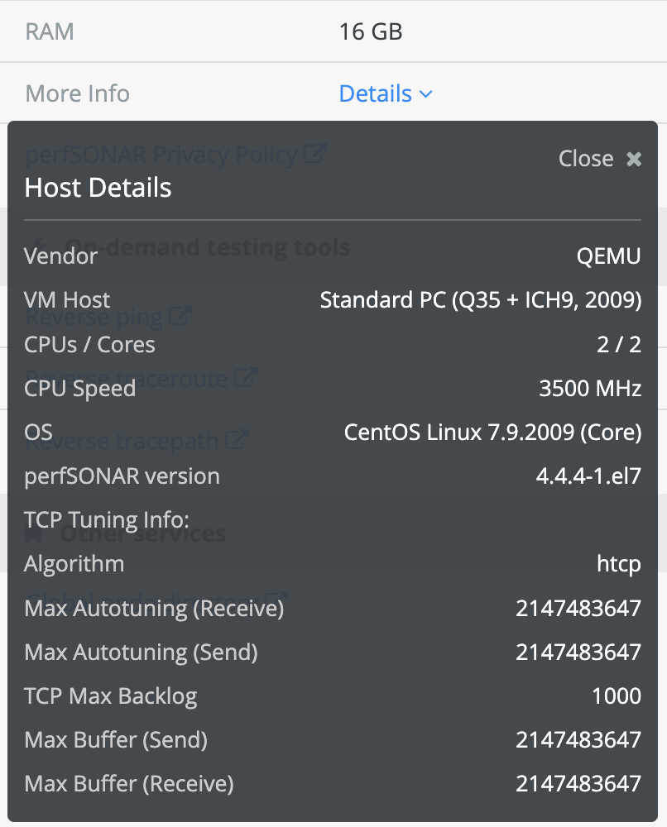Click the TCP Tuning Info label
The image size is (667, 827).
click(x=107, y=520)
